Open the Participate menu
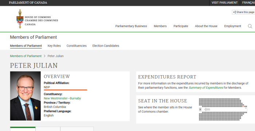This screenshot has width=255, height=131. 181,26
